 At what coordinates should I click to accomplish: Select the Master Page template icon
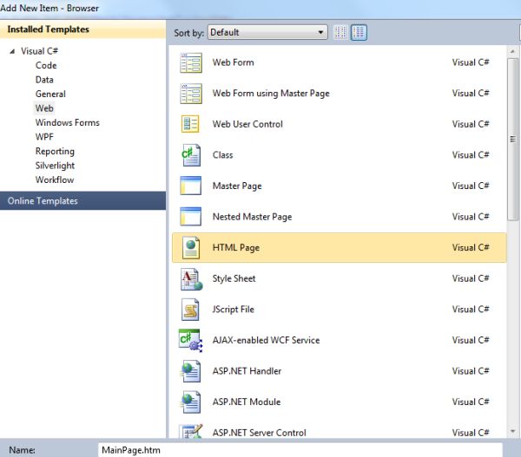pos(191,186)
